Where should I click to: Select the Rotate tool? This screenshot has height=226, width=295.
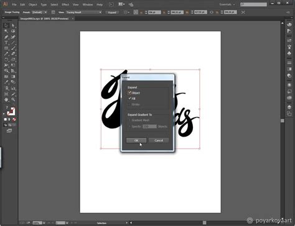tap(6, 60)
